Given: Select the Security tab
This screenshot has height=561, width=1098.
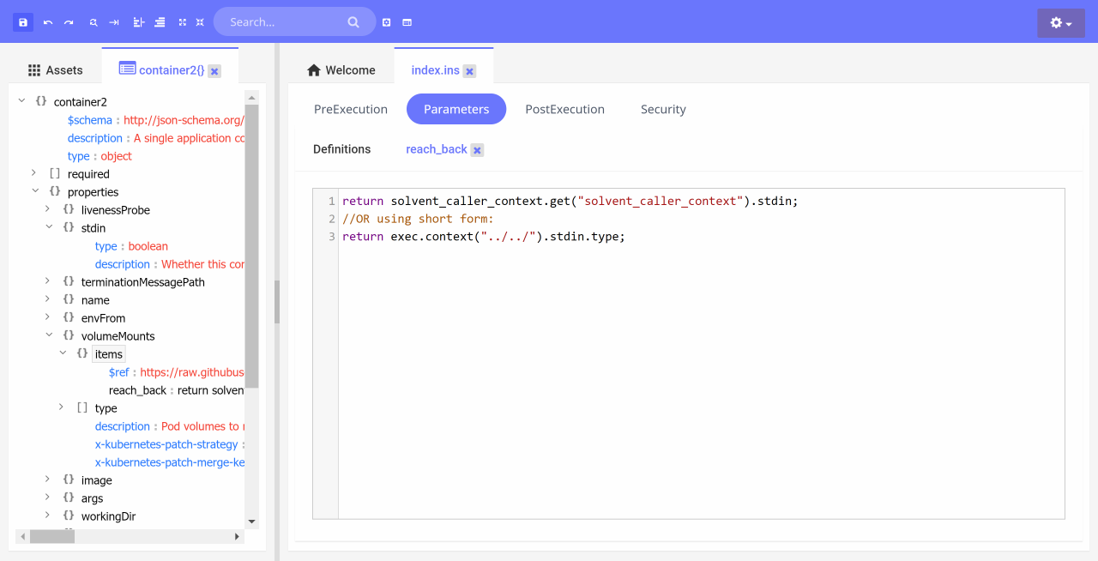Looking at the screenshot, I should click(x=663, y=110).
